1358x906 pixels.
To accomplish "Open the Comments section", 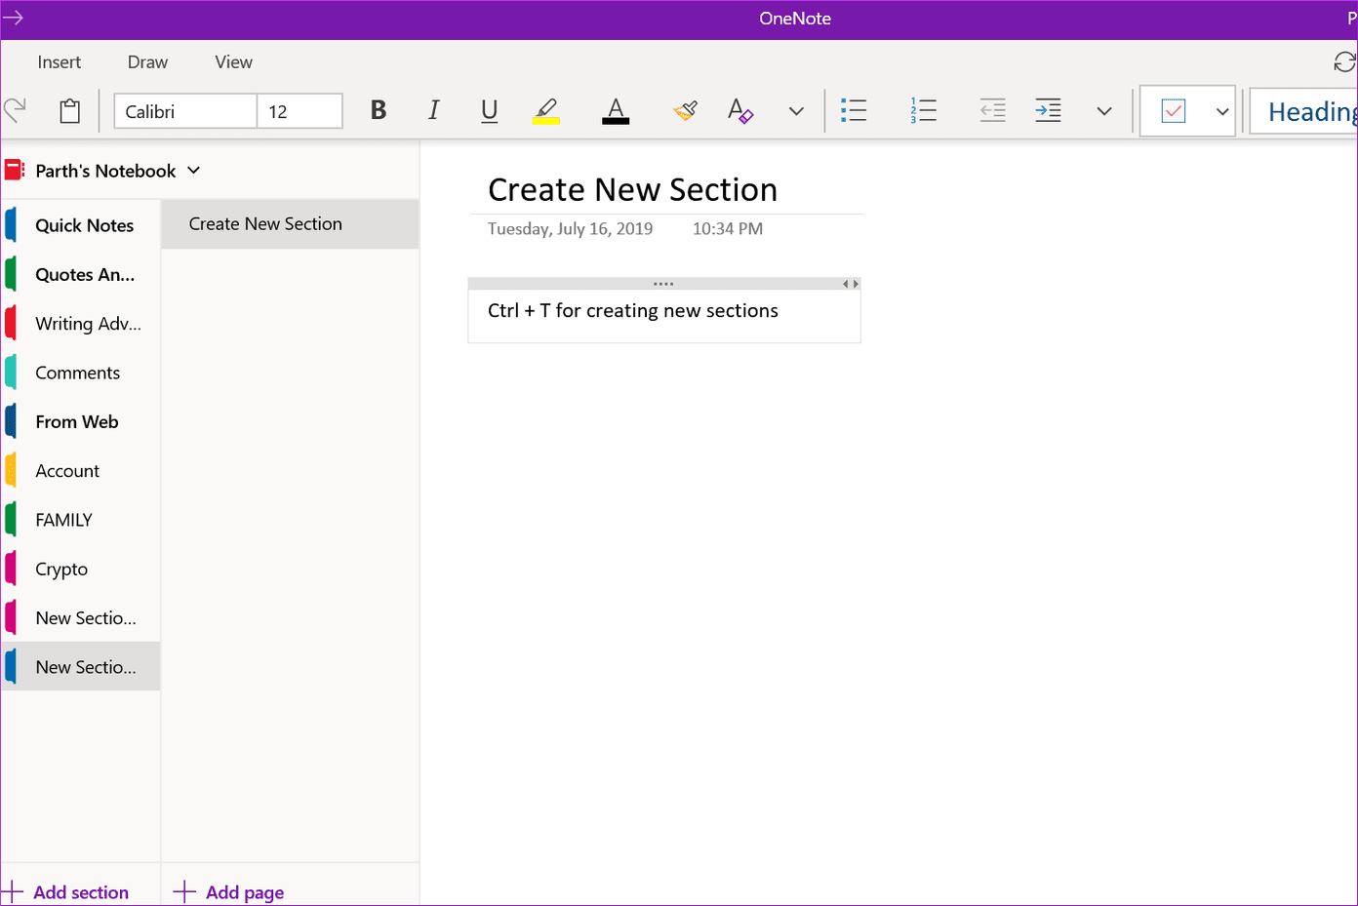I will 80,373.
